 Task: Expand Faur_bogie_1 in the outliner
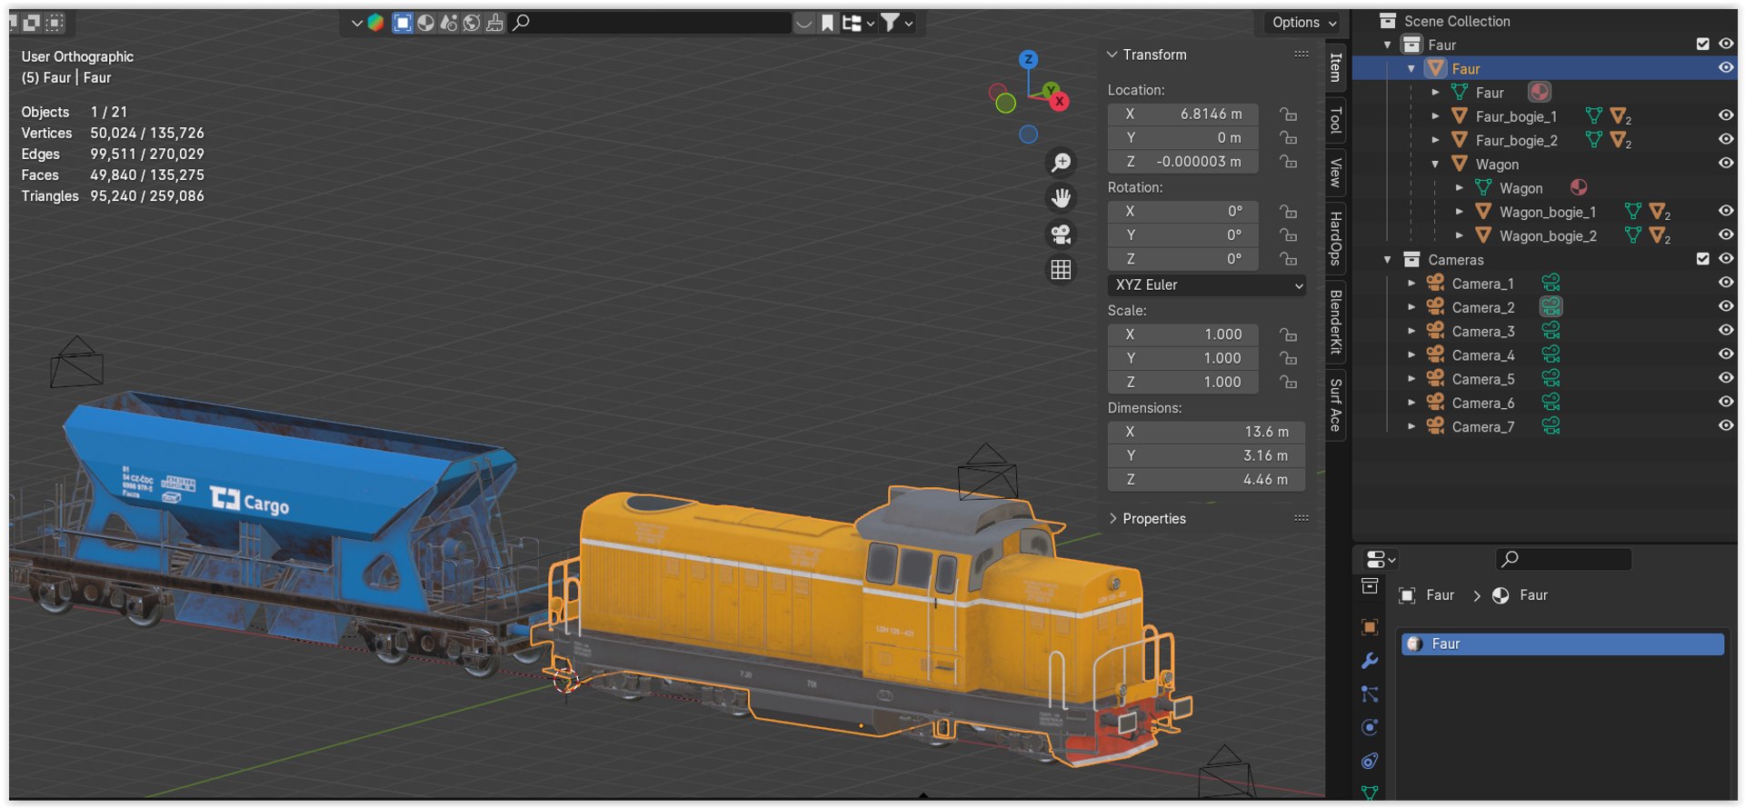coord(1435,116)
